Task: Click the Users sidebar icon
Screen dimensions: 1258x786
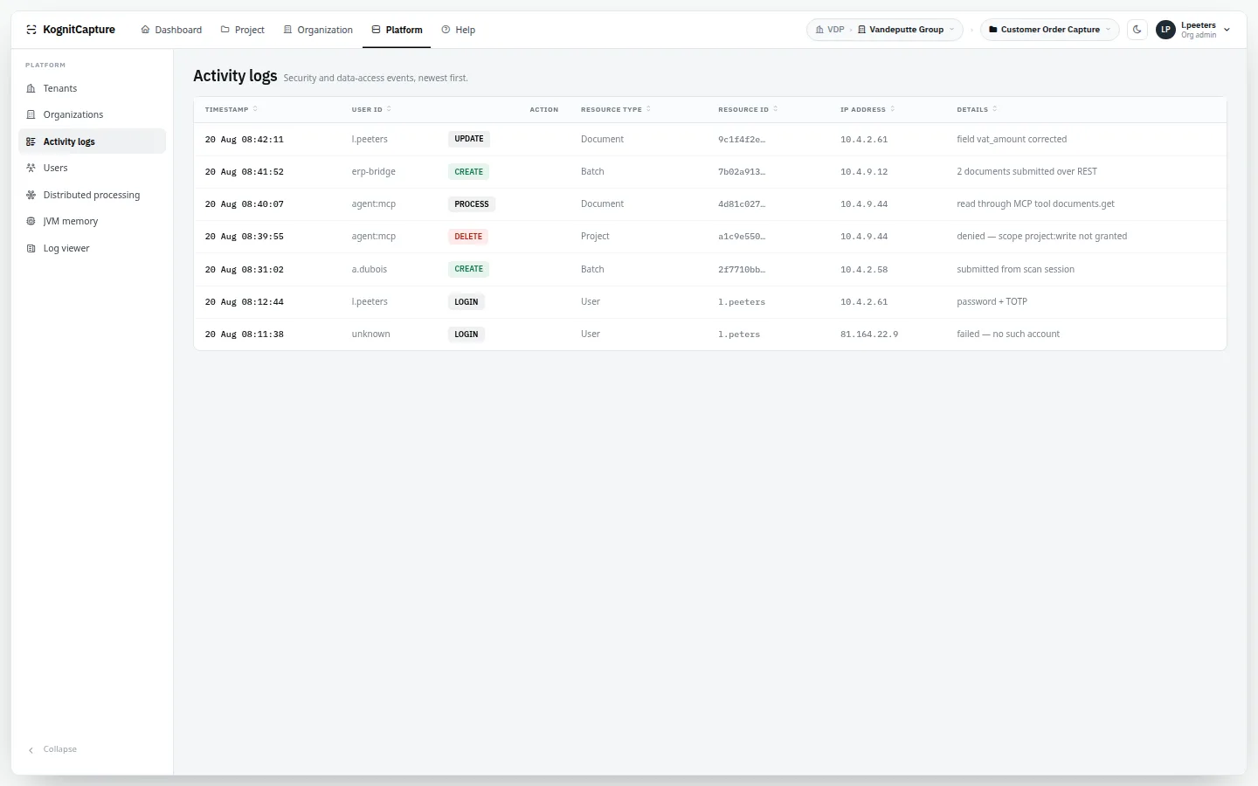Action: pyautogui.click(x=31, y=168)
